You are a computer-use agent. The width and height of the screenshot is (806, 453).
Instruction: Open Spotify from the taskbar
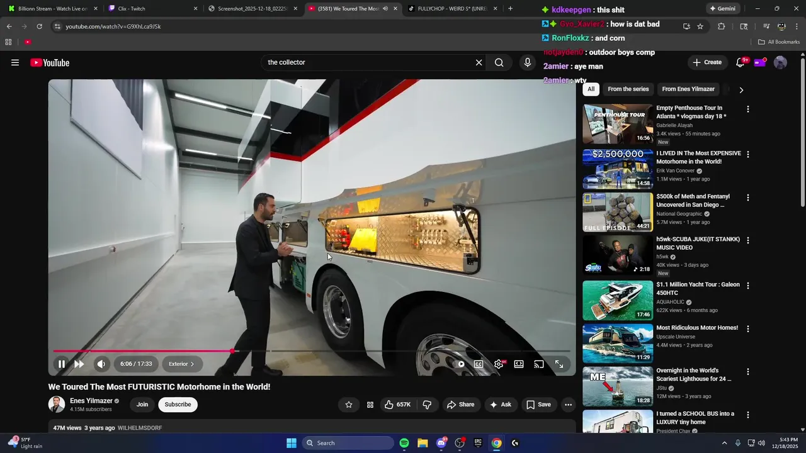pyautogui.click(x=404, y=443)
